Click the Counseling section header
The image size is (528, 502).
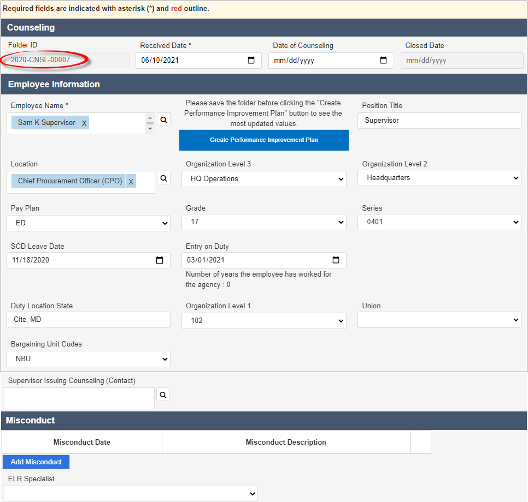(x=263, y=28)
